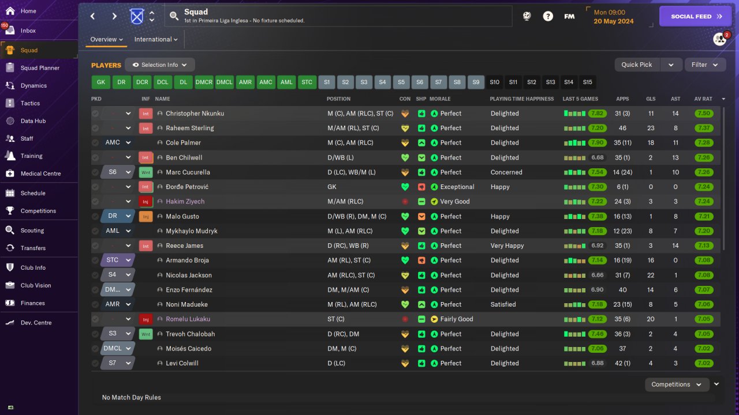This screenshot has width=739, height=415.
Task: Open the Quick Pick dropdown arrow
Action: (x=671, y=65)
